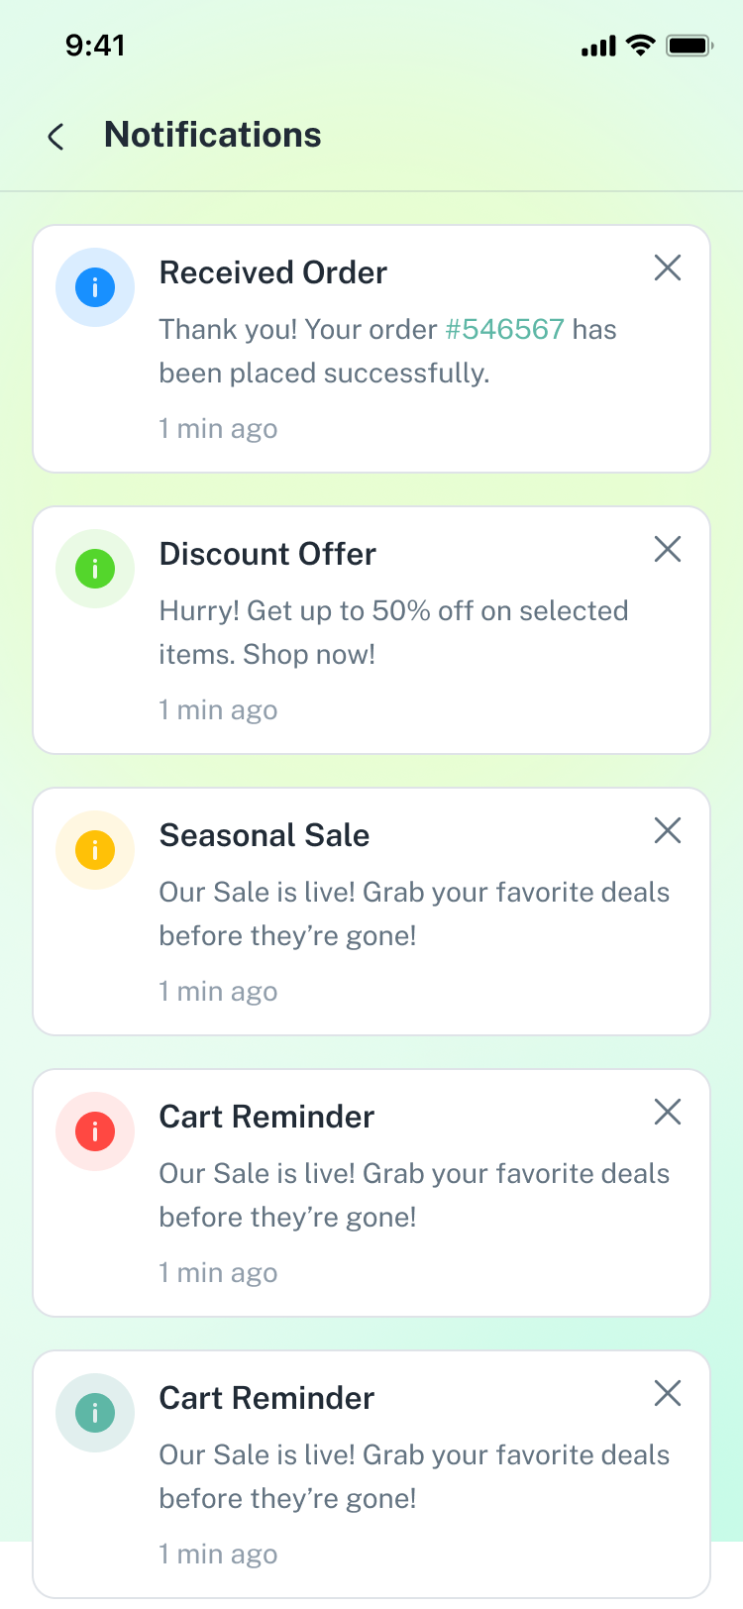Screen dimensions: 743x1609
Task: Open the Discount Offer notification title
Action: point(267,554)
